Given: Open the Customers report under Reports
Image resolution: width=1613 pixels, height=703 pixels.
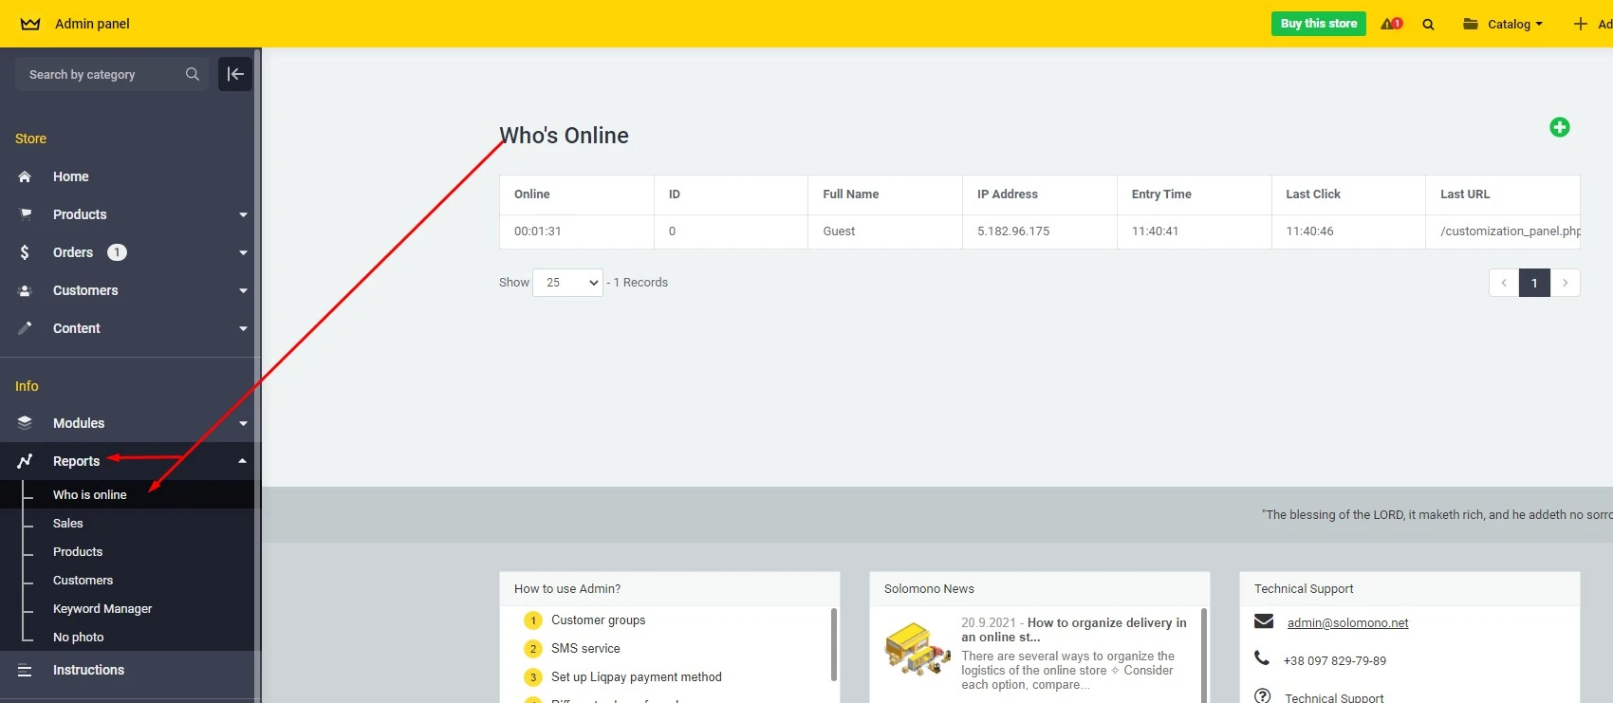Looking at the screenshot, I should pos(83,580).
